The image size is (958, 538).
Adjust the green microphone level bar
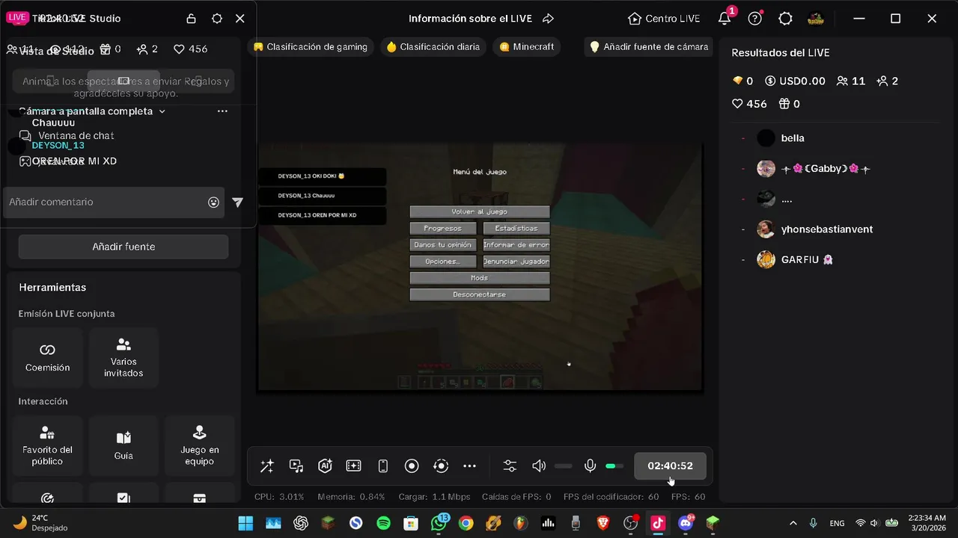614,466
